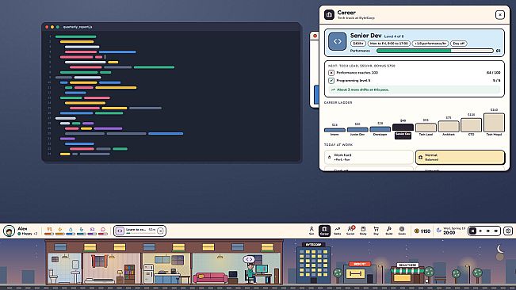
Task: Click the Iron Pit gym building
Action: click(x=360, y=273)
